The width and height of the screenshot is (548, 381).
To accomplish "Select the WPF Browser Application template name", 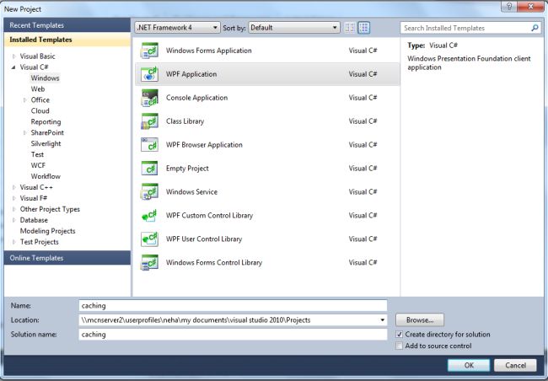I will point(204,145).
